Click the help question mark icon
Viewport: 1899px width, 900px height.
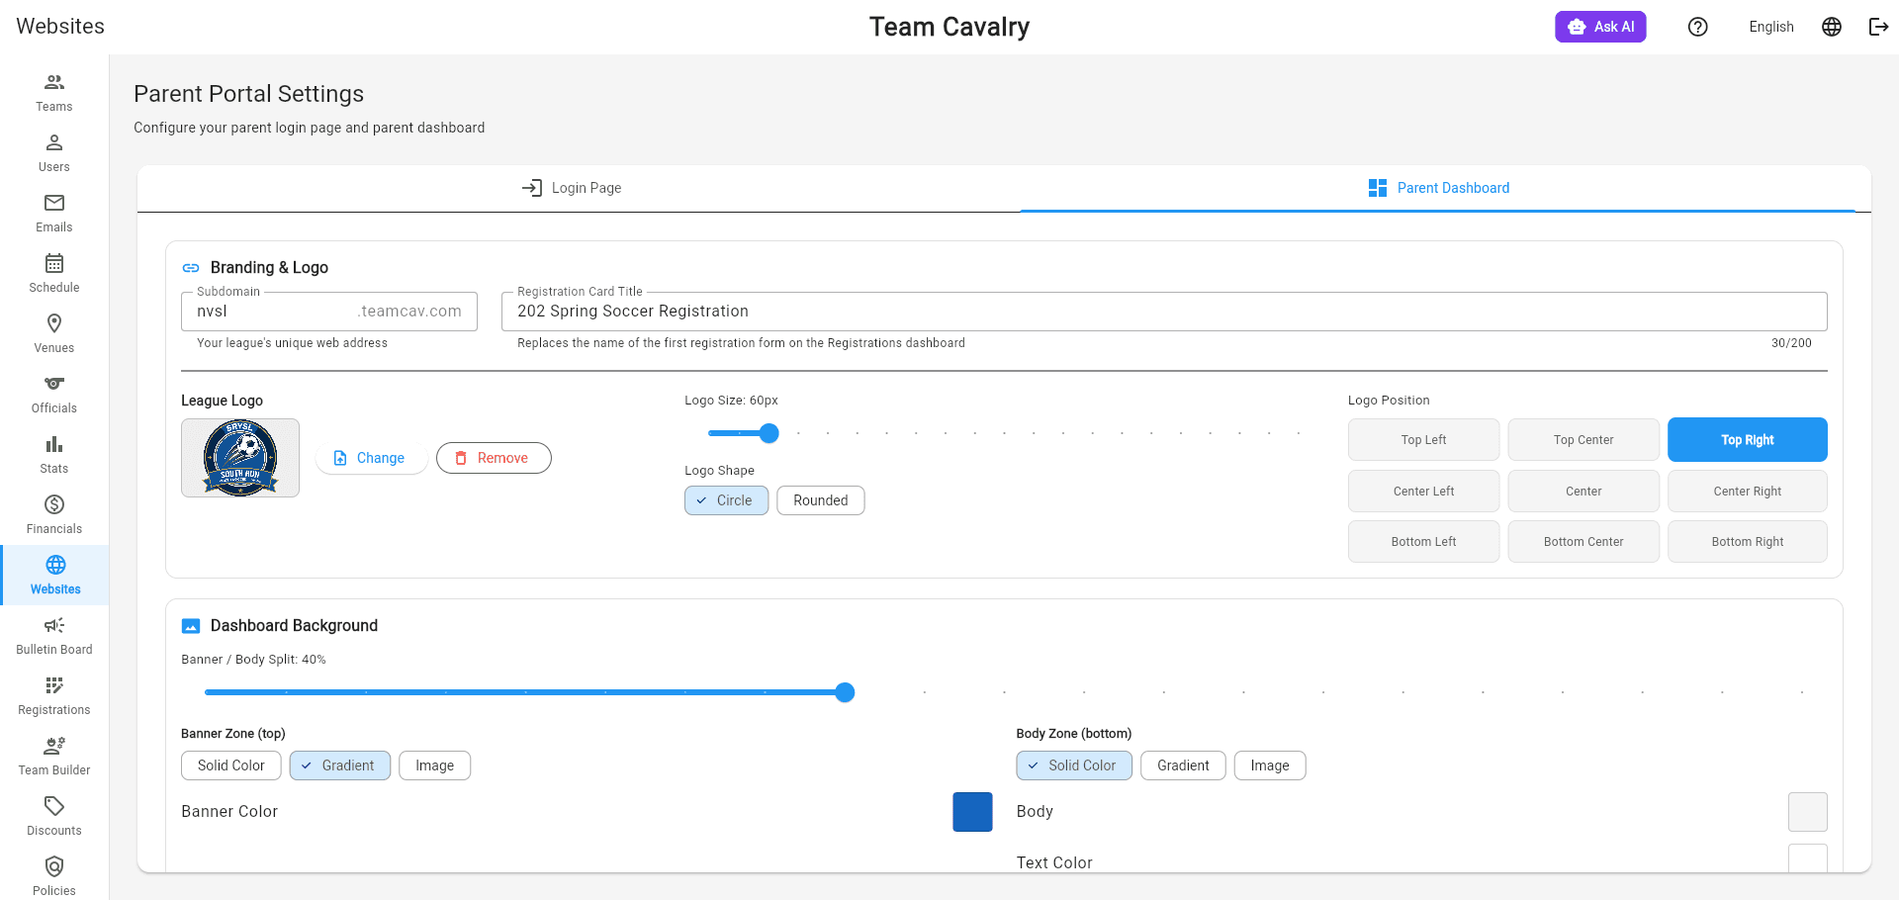click(x=1698, y=27)
